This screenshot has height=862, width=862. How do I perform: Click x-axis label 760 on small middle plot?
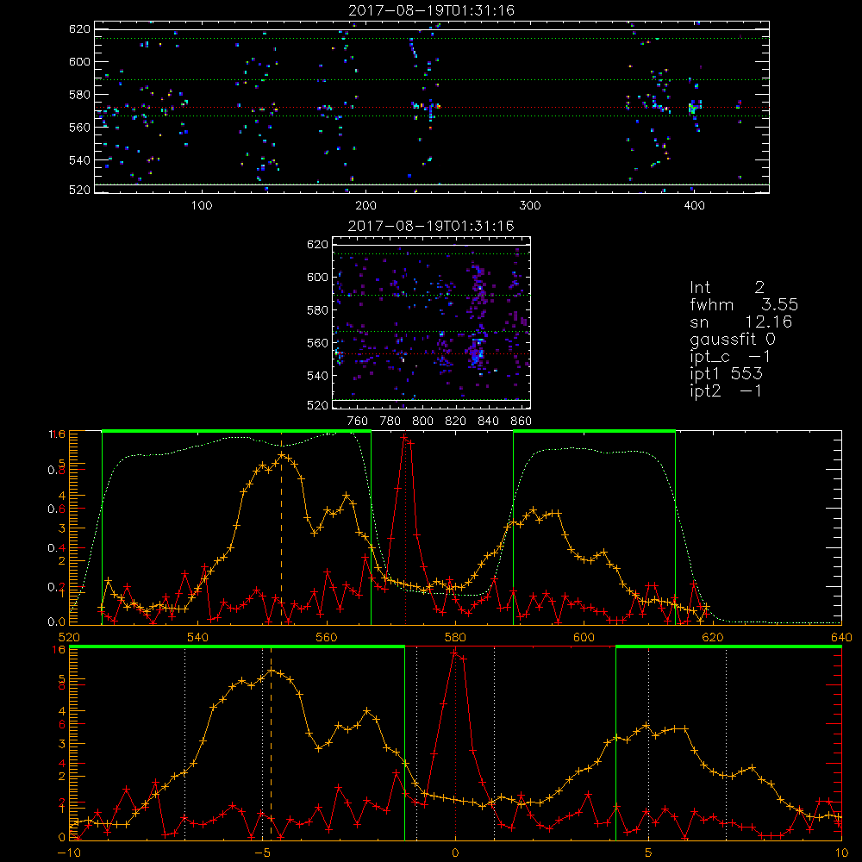pyautogui.click(x=358, y=422)
